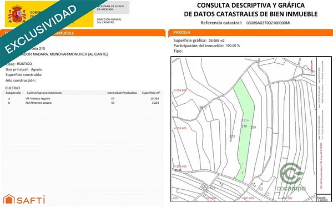The image size is (333, 207).
Task: Click the 'Cultivo/aprovechamiento' column header
Action: pos(44,93)
